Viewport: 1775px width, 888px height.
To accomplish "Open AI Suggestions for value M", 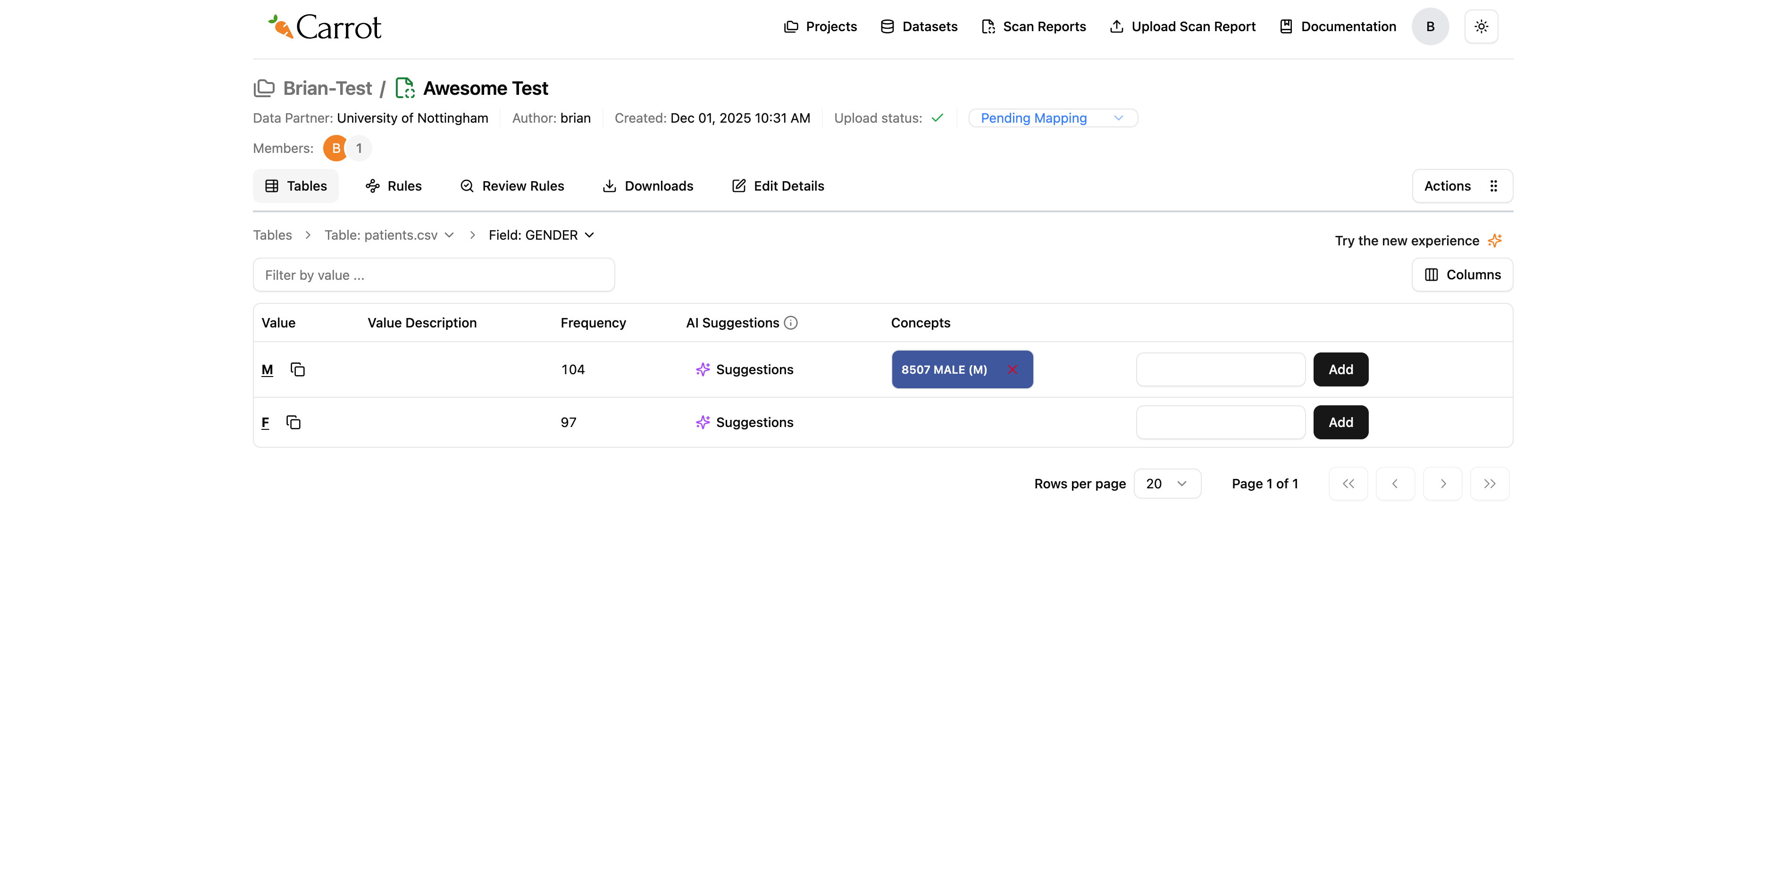I will click(x=745, y=369).
